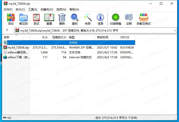Click the archive icon in the address bar
Image resolution: width=179 pixels, height=122 pixels.
[x=17, y=30]
